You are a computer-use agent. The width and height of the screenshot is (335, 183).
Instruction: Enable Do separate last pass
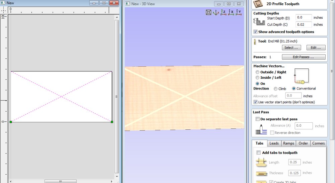[x=257, y=119]
